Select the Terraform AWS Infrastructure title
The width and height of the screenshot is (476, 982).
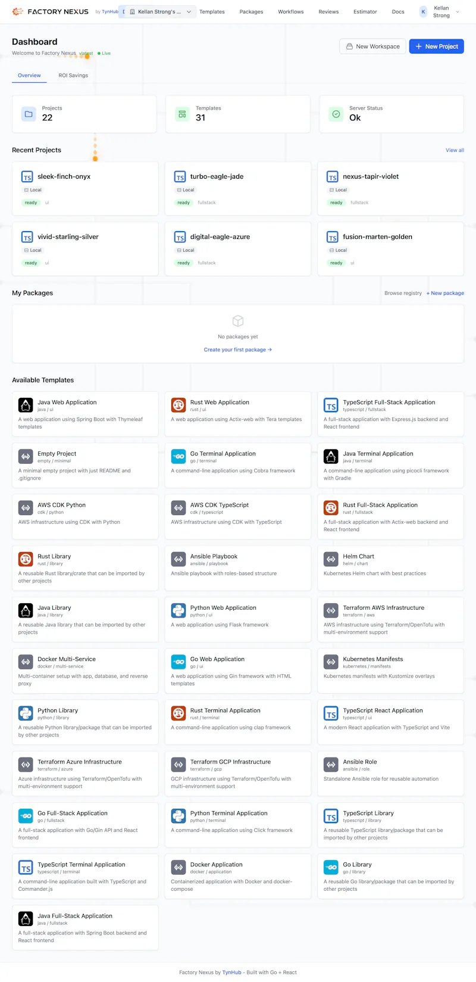384,608
